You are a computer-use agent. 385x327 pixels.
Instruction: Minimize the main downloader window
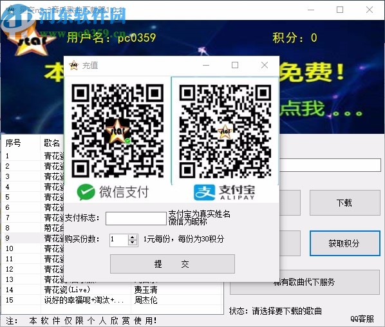tap(311, 10)
